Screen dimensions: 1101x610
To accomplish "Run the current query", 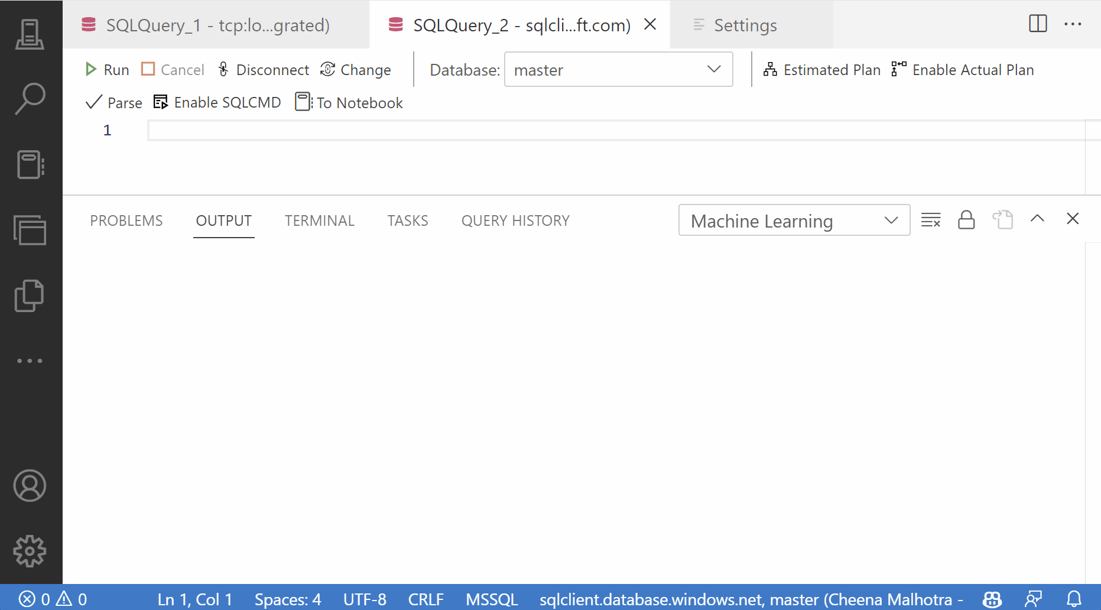I will [106, 69].
